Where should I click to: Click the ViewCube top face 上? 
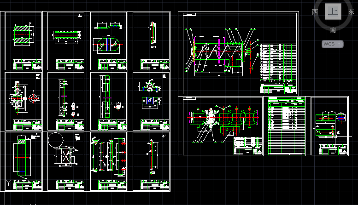pyautogui.click(x=333, y=11)
